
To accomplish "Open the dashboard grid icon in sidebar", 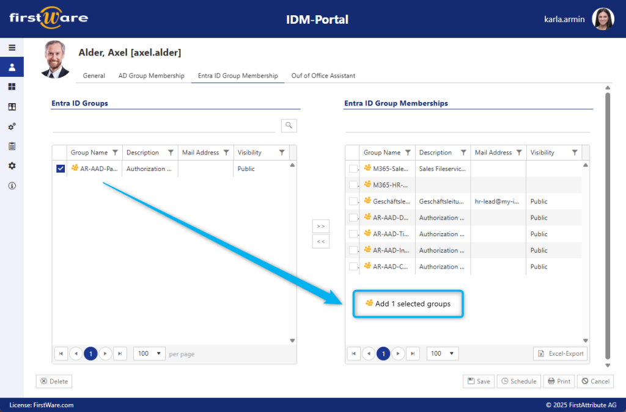I will (x=11, y=86).
